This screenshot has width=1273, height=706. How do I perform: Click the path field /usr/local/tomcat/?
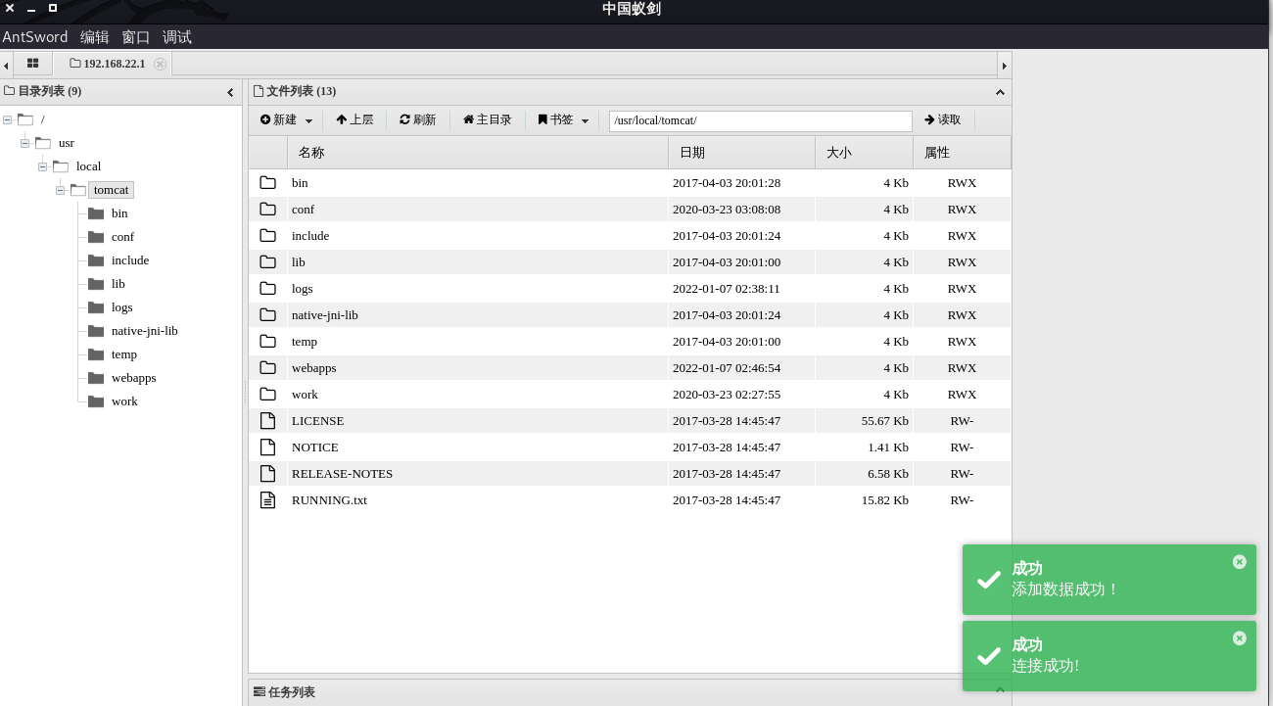761,120
